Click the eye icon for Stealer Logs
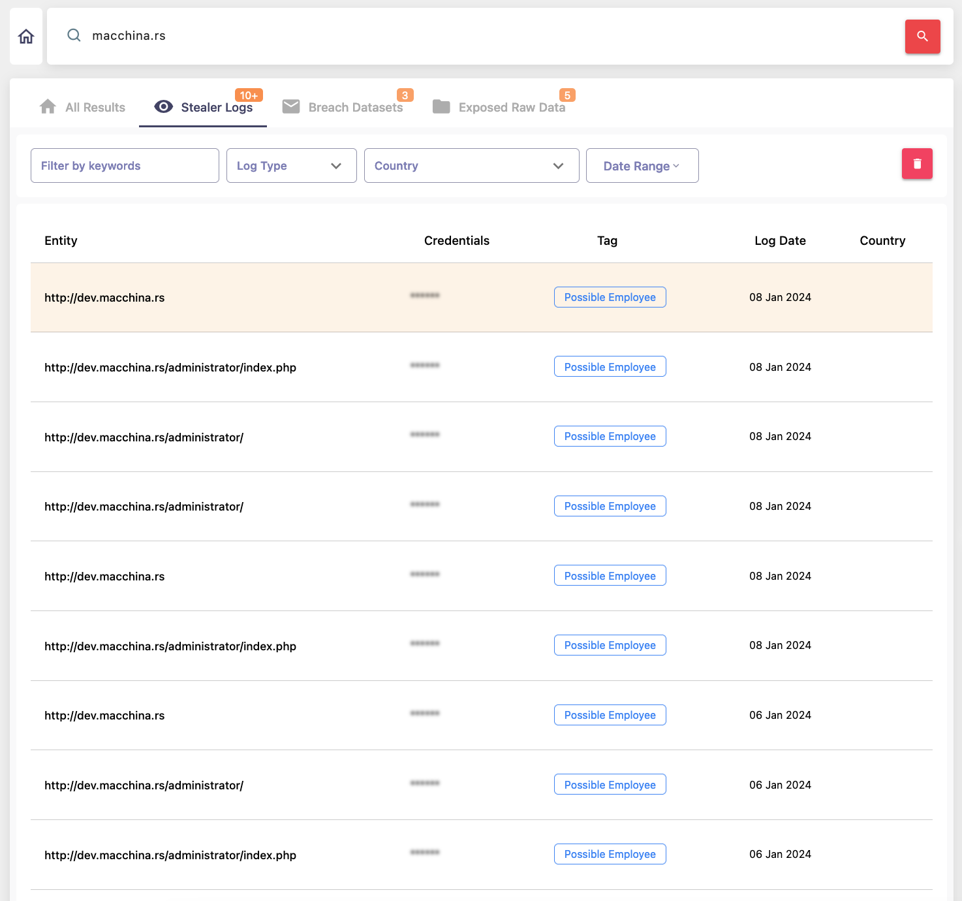The image size is (962, 901). coord(163,106)
